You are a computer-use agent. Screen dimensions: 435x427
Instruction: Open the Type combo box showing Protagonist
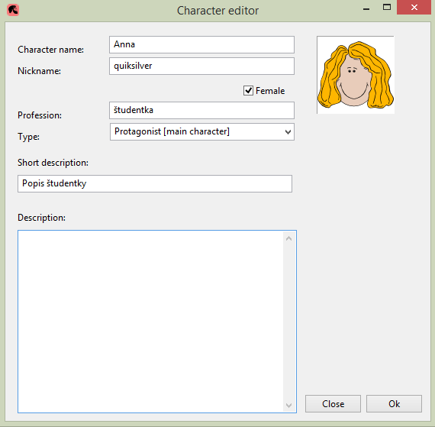202,131
